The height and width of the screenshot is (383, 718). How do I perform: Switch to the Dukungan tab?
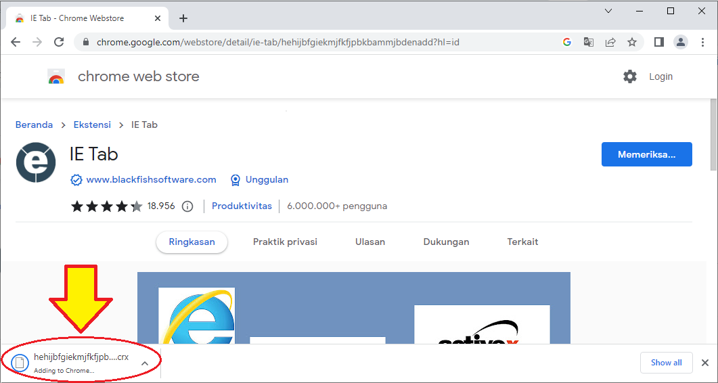click(447, 242)
